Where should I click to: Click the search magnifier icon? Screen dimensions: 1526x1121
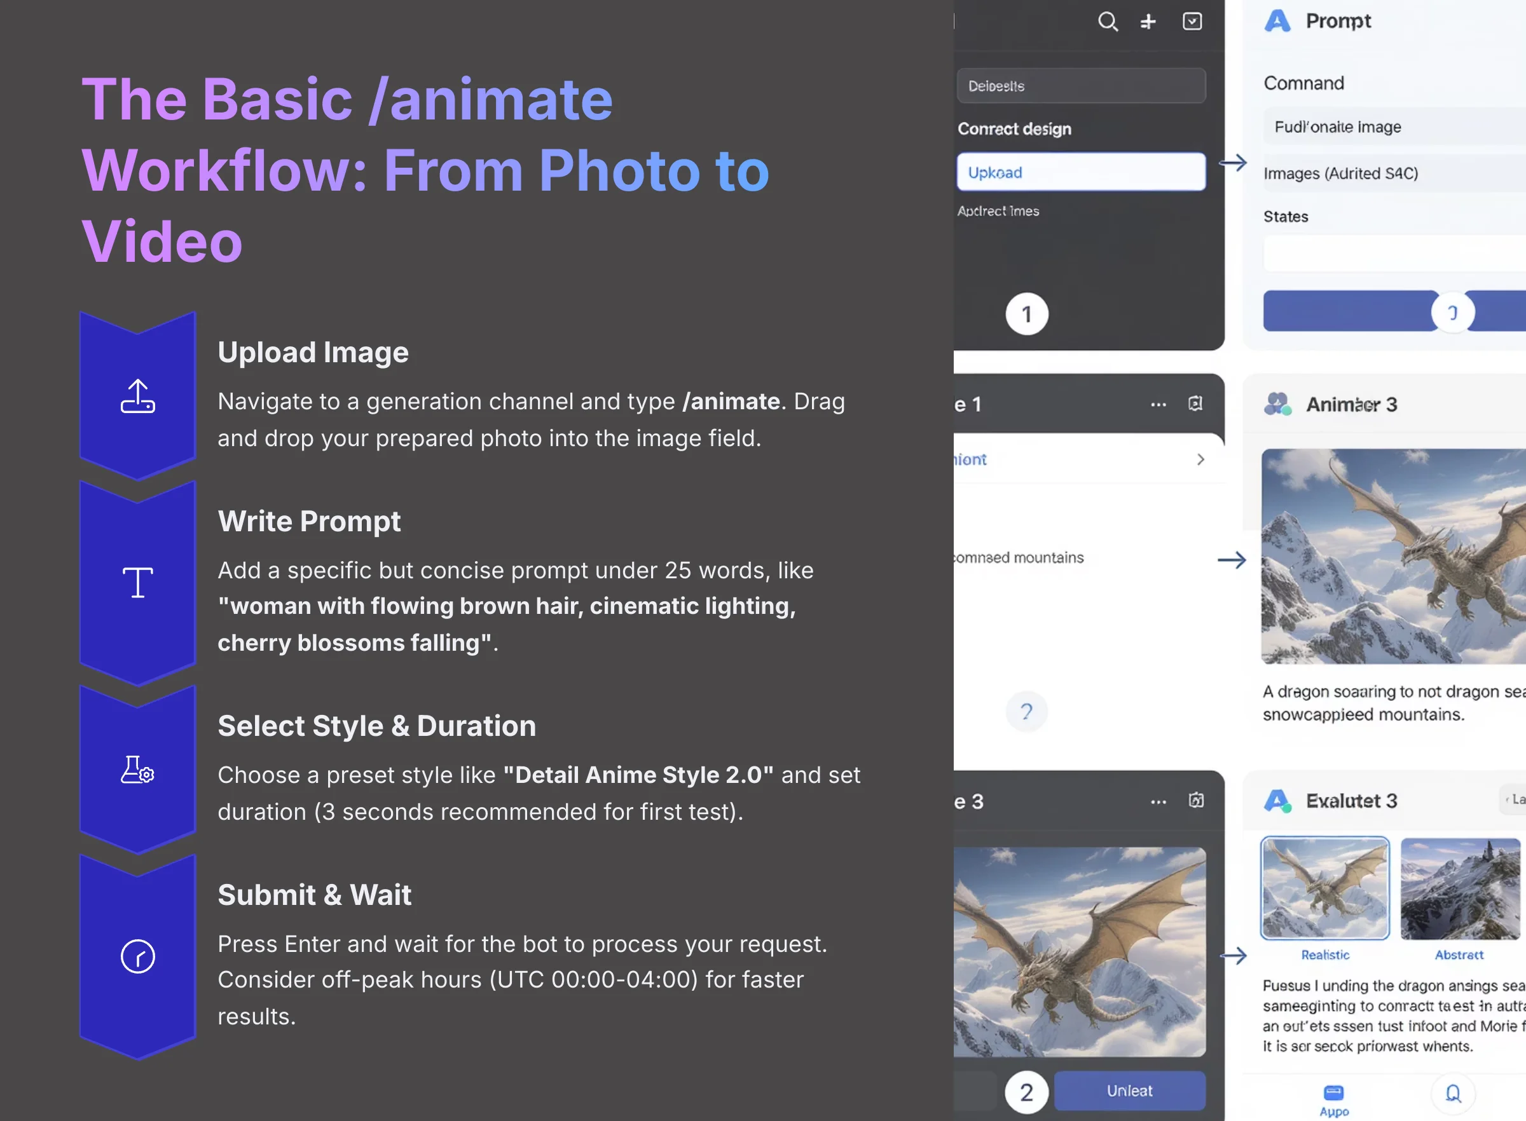tap(1108, 22)
